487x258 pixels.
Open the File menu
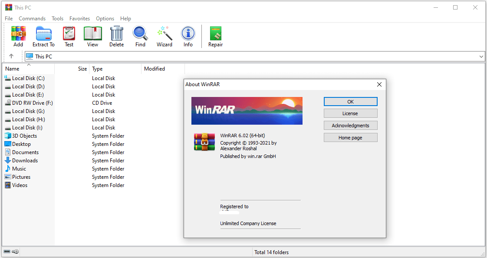click(9, 19)
